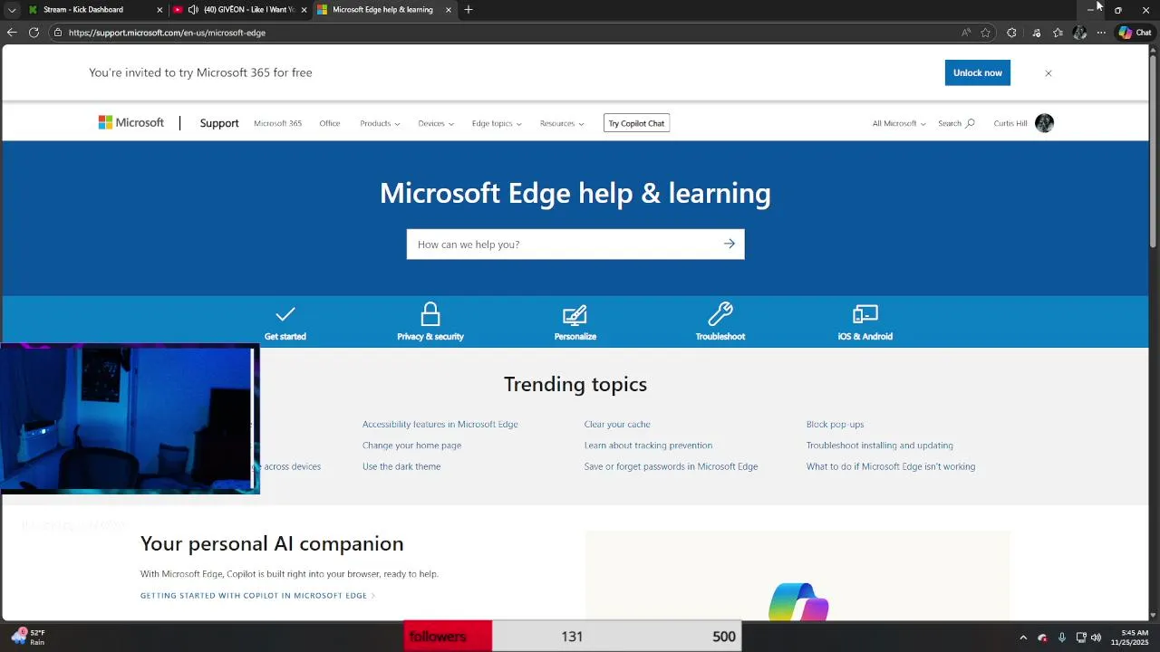Open Block pop-ups link
Image resolution: width=1160 pixels, height=652 pixels.
tap(835, 424)
